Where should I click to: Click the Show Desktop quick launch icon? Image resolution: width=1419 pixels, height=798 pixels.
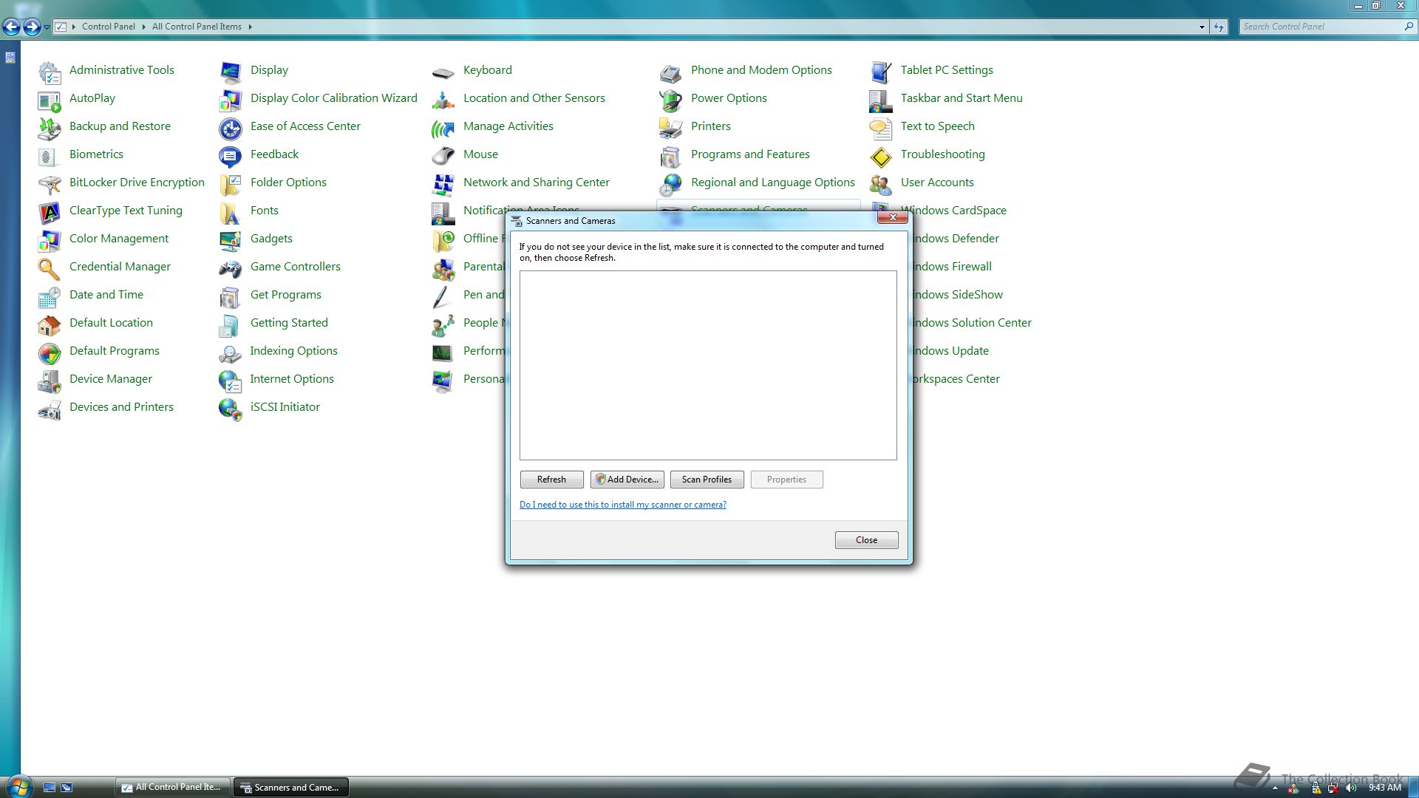[x=50, y=788]
